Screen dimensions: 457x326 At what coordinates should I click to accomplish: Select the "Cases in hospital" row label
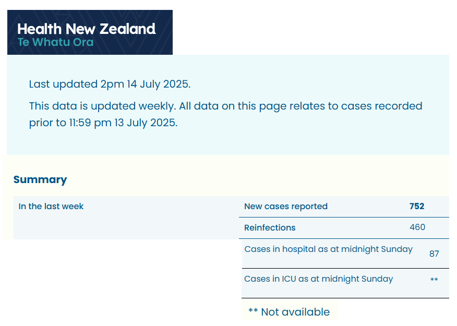(328, 249)
